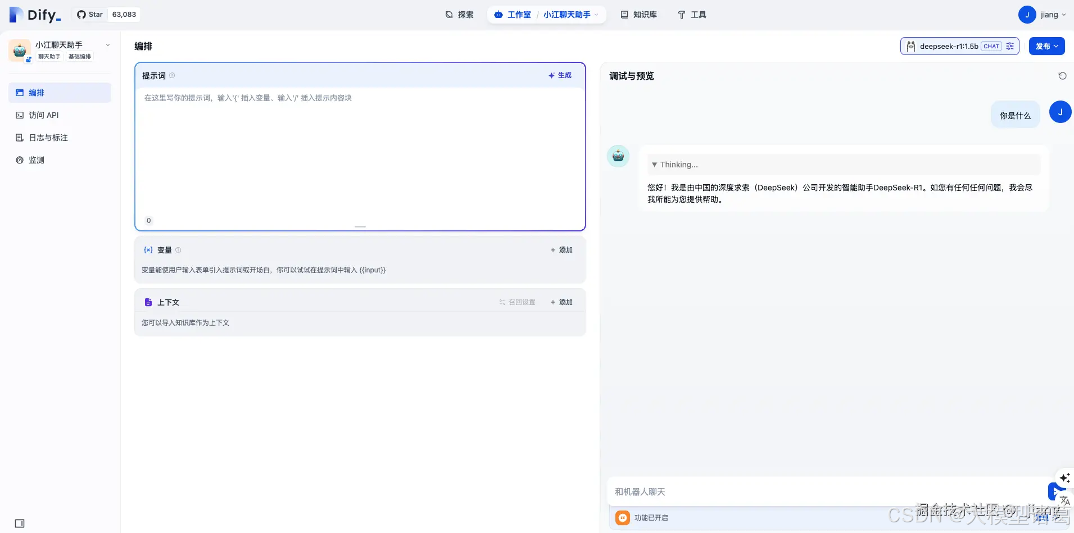Click the 生成 prompt generator sparkle
Viewport: 1074px width, 533px height.
pos(560,75)
